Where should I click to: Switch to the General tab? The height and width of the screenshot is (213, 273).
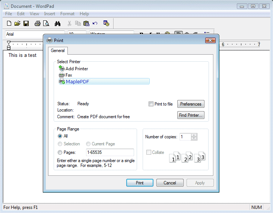tap(58, 51)
